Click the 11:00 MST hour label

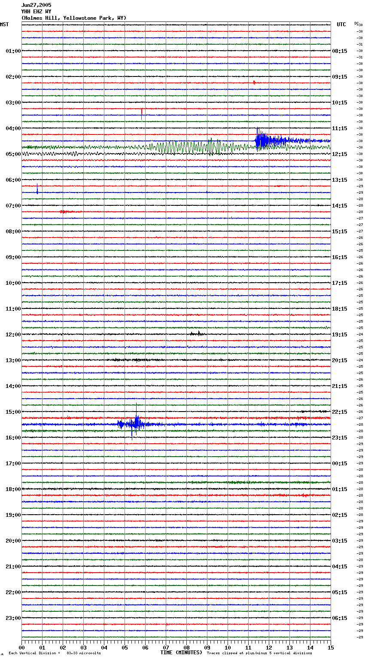click(x=13, y=309)
